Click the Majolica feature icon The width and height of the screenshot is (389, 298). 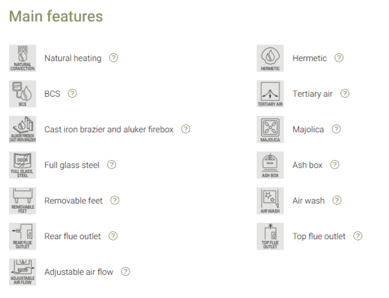point(270,130)
